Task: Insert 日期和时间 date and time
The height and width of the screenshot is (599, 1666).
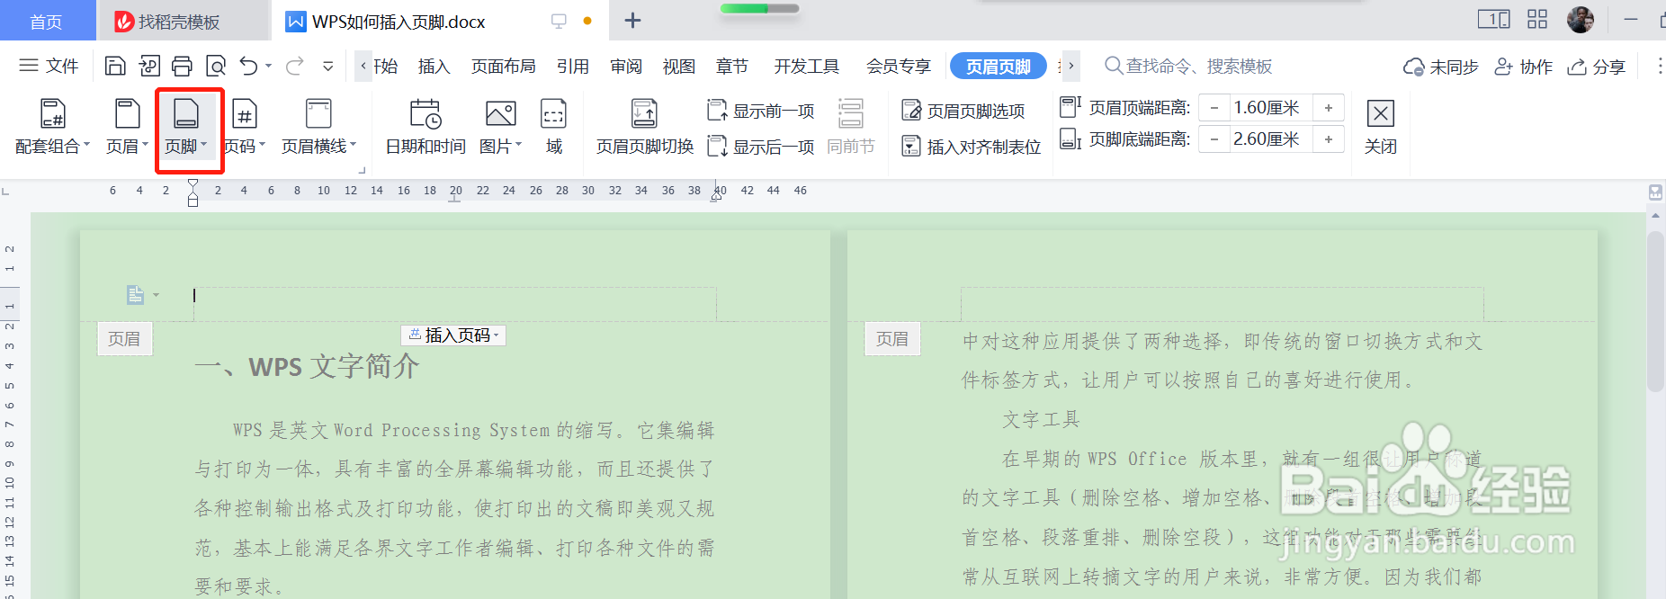Action: (425, 127)
